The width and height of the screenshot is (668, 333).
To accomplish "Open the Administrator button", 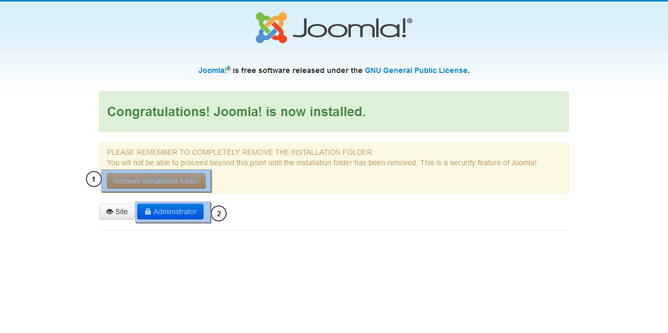I will tap(170, 212).
